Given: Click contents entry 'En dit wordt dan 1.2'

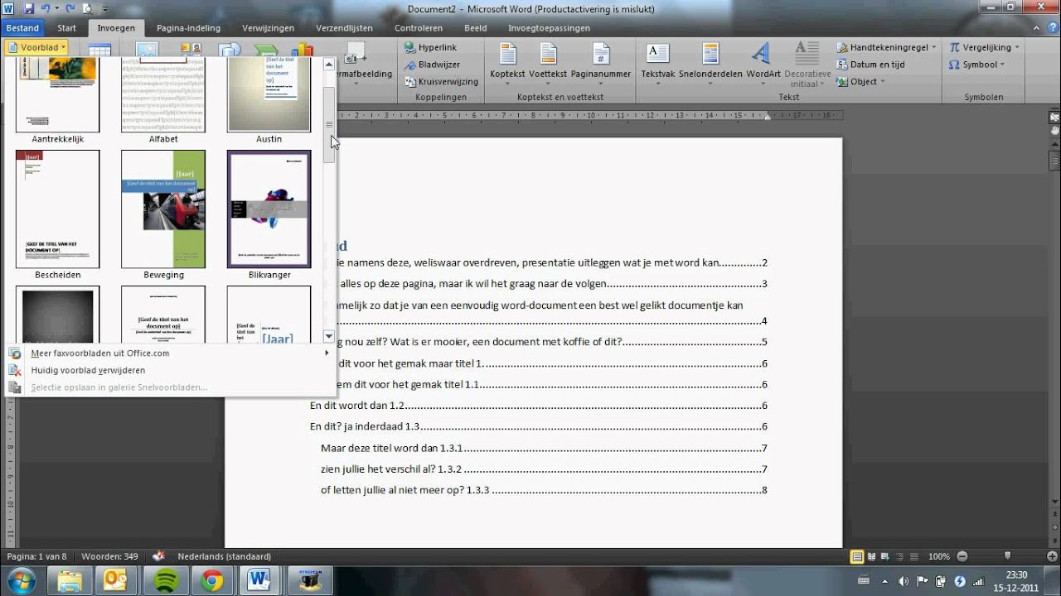Looking at the screenshot, I should 538,406.
